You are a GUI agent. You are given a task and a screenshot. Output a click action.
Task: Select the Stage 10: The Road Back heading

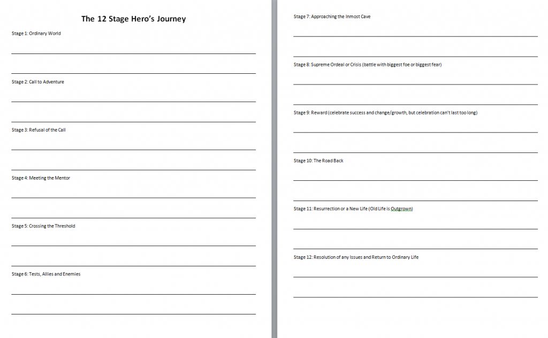pyautogui.click(x=318, y=160)
